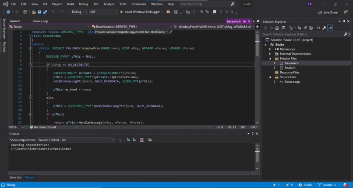
Task: Collapse the Header Files folder
Action: point(270,59)
